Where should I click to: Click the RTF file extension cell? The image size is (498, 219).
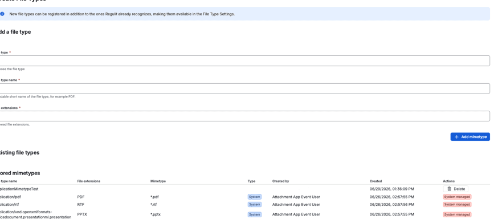coord(81,204)
